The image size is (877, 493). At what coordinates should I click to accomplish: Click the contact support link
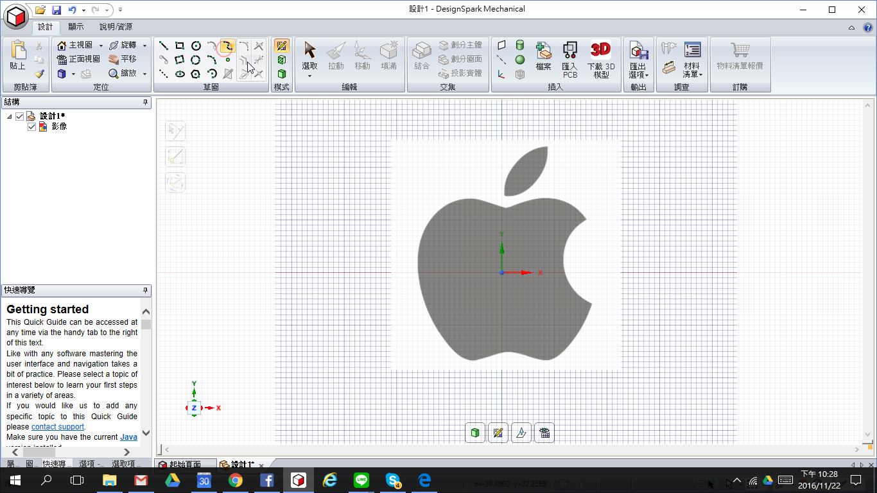58,427
